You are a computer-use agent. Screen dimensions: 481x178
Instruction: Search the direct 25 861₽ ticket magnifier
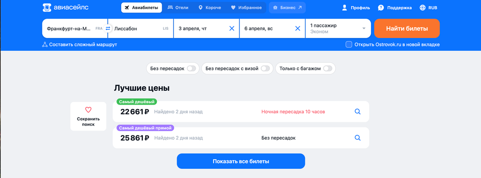pos(357,138)
